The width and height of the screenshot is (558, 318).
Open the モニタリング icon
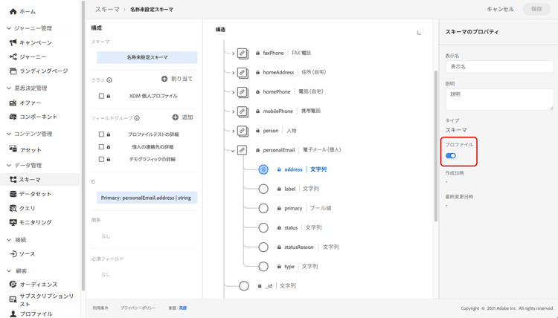click(13, 222)
